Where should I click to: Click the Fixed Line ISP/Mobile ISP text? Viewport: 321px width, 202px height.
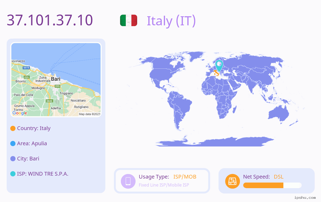[164, 185]
